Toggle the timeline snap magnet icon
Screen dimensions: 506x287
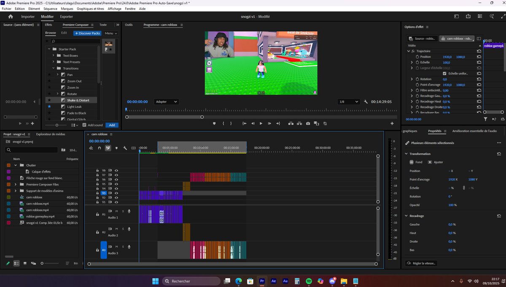click(100, 148)
